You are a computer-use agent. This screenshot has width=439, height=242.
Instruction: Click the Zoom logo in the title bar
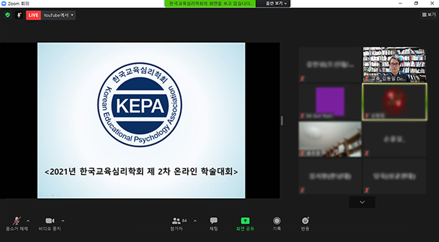(4, 3)
